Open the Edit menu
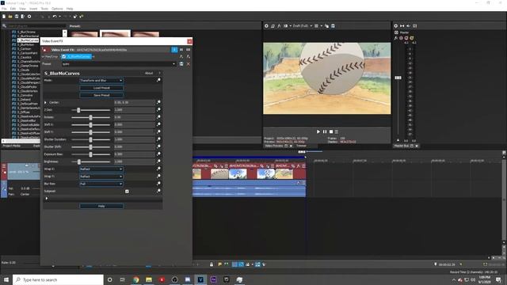The image size is (507, 285). tap(13, 9)
